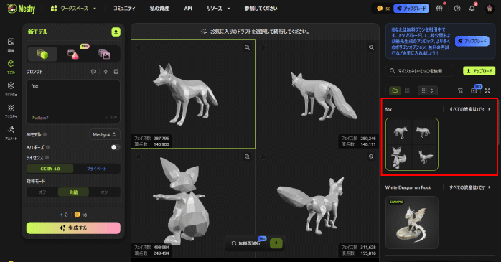This screenshot has width=501, height=262.
Task: Open the texture (テクスチャ) sidebar tool
Action: (11, 111)
